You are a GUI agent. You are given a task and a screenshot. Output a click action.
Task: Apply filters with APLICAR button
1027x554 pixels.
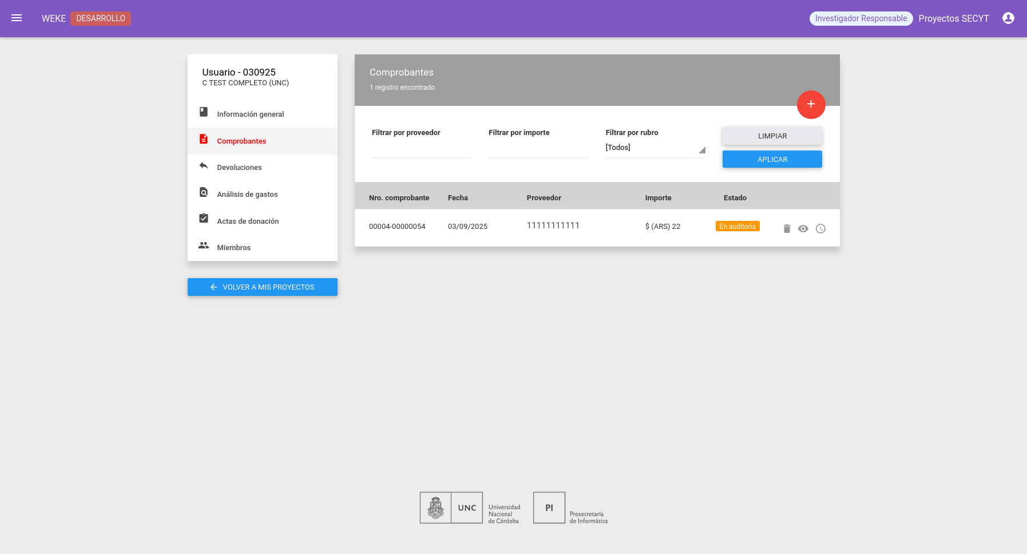(772, 159)
